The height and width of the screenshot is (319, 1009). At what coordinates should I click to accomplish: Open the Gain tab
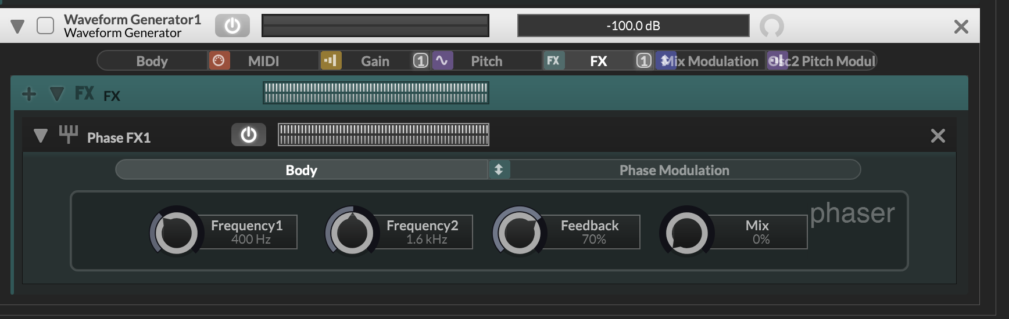(375, 61)
